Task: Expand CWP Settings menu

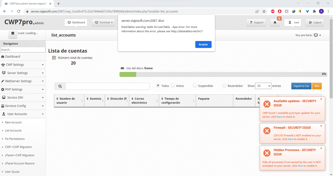Action: point(23,65)
